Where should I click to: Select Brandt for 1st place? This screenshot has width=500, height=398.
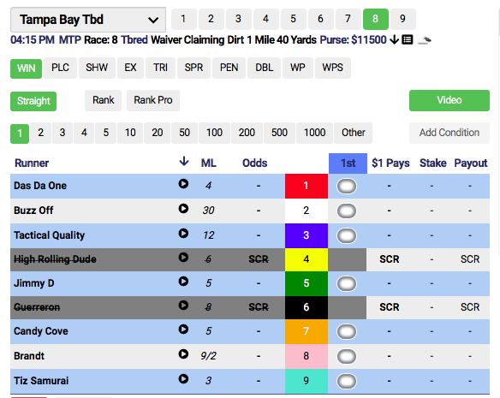347,356
